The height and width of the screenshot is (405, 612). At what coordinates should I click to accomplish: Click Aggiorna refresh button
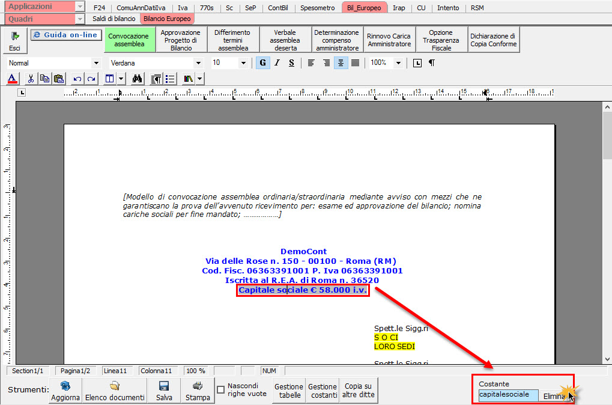pyautogui.click(x=65, y=391)
